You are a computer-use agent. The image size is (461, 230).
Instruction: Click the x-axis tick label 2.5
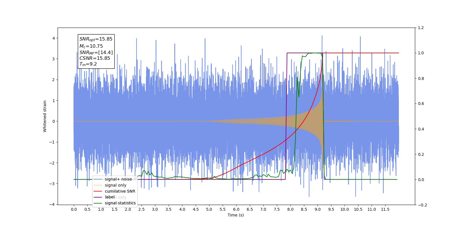pos(141,209)
